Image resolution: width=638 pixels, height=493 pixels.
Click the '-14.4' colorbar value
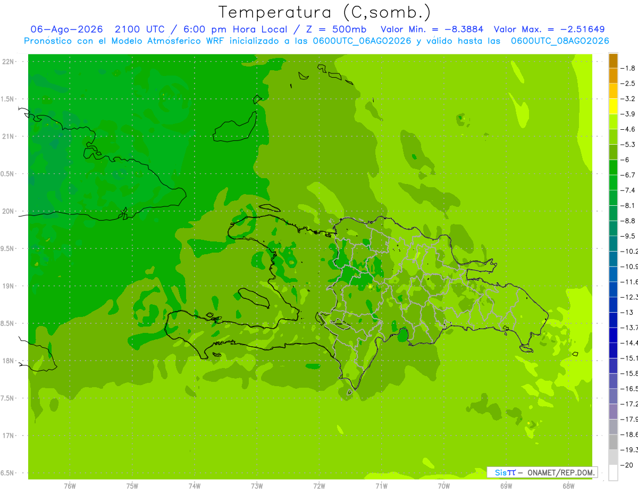coord(630,343)
